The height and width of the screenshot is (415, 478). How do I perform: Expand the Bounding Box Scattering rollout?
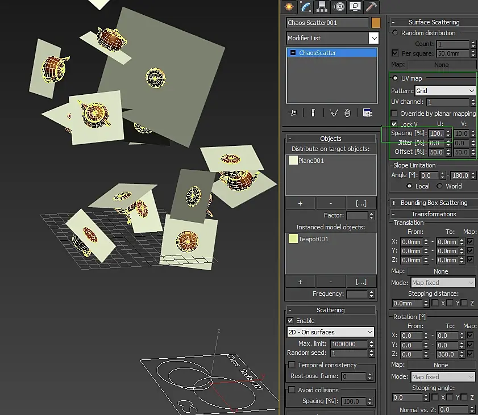[x=434, y=203]
